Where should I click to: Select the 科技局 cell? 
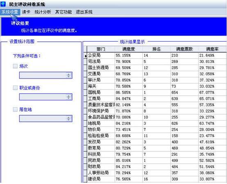[x=101, y=155]
